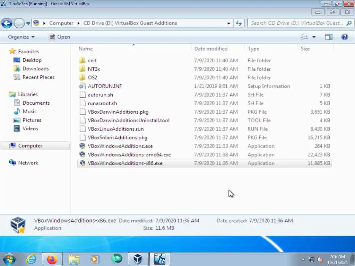Switch to VirtualBox cube taskbar item
The image size is (355, 266).
point(138,259)
